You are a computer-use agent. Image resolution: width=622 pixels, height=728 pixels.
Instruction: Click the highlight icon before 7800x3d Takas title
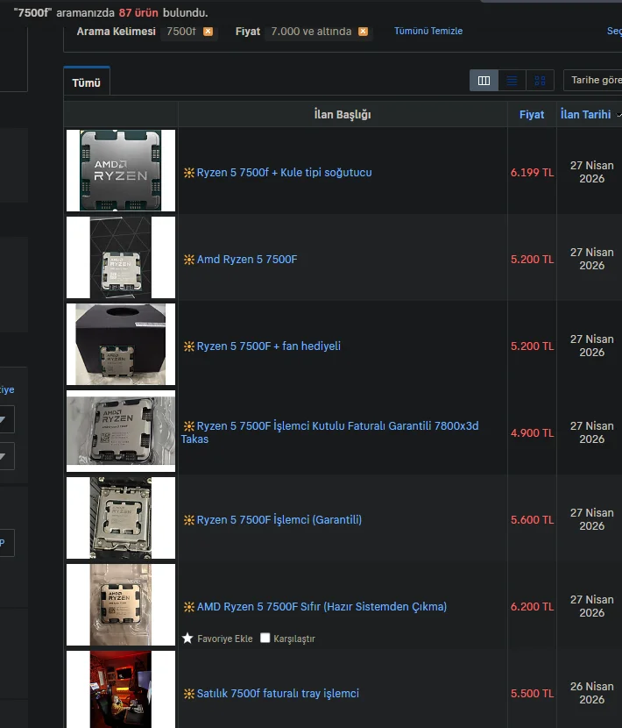[x=188, y=426]
